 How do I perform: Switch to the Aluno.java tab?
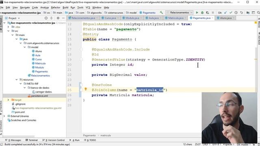(225, 18)
